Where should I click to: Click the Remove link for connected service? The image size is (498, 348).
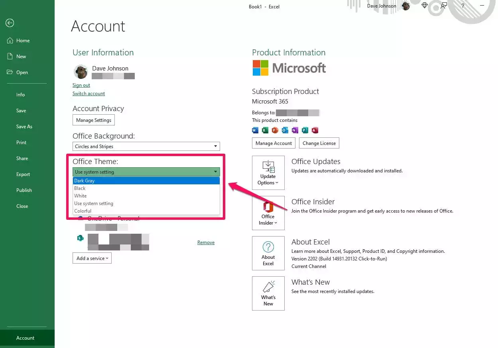(206, 242)
